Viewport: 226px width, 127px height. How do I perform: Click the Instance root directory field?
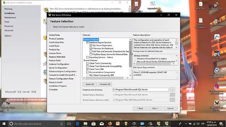pos(141,90)
